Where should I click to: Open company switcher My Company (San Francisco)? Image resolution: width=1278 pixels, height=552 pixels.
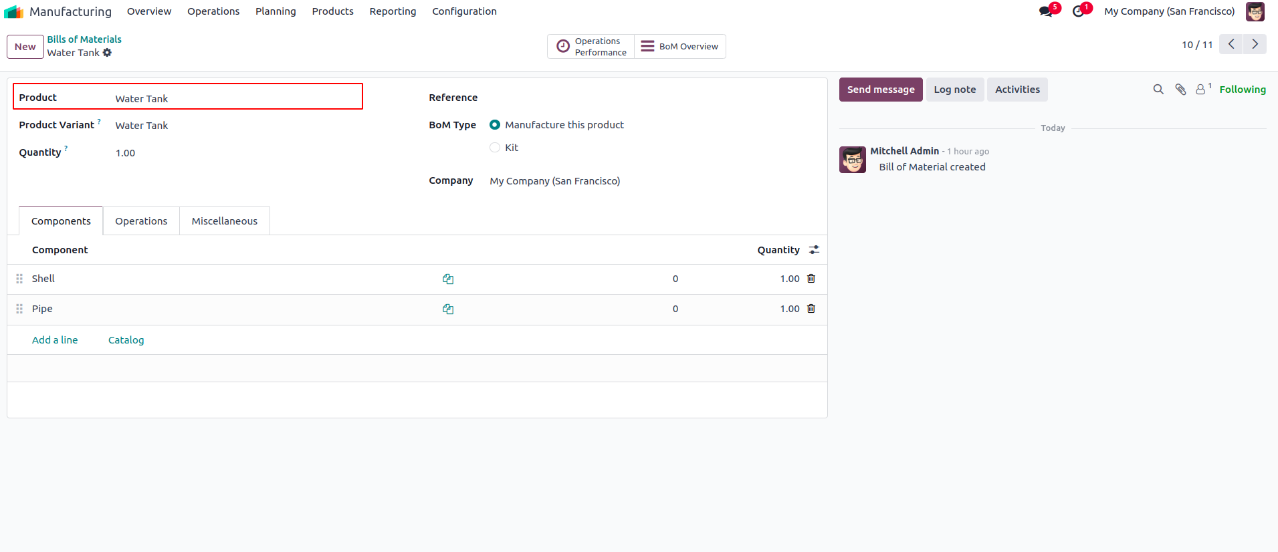click(x=1169, y=11)
